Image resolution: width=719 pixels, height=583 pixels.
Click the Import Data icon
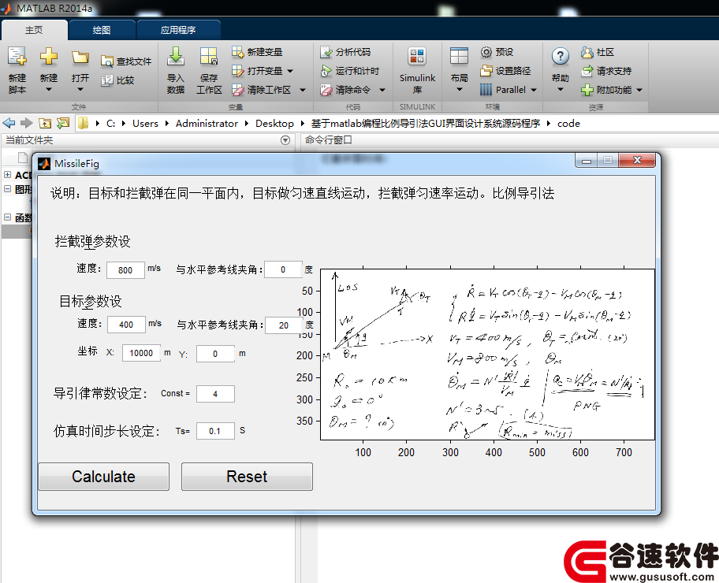point(176,57)
